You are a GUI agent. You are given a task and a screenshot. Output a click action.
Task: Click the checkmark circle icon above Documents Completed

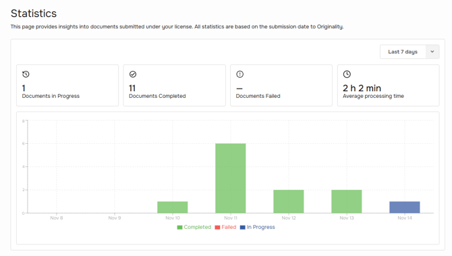[133, 74]
